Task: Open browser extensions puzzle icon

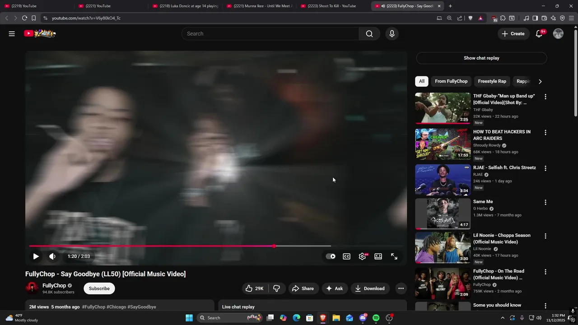Action: coord(503,18)
